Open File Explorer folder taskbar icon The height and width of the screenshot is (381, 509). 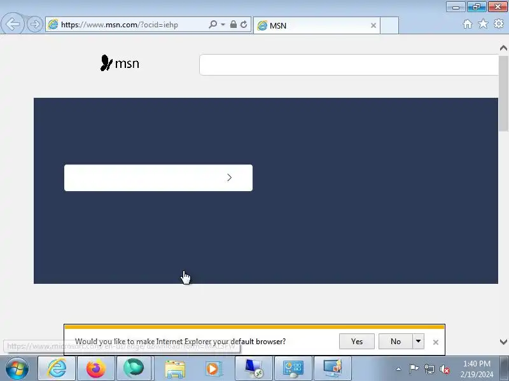click(x=175, y=368)
